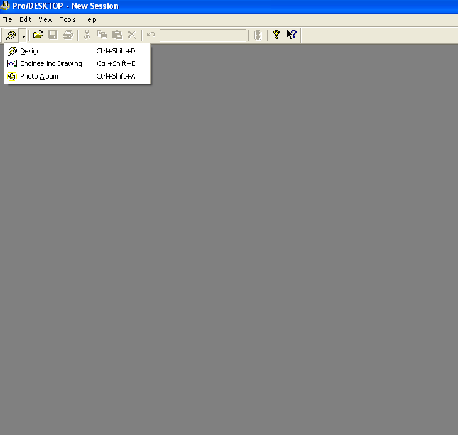Click the Undo arrow icon
Viewport: 458px width, 435px height.
[x=151, y=35]
